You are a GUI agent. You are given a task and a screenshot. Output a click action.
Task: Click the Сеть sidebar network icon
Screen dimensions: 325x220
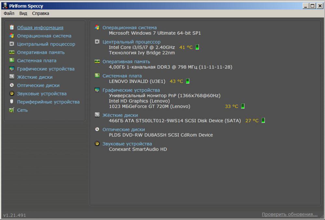pyautogui.click(x=12, y=110)
